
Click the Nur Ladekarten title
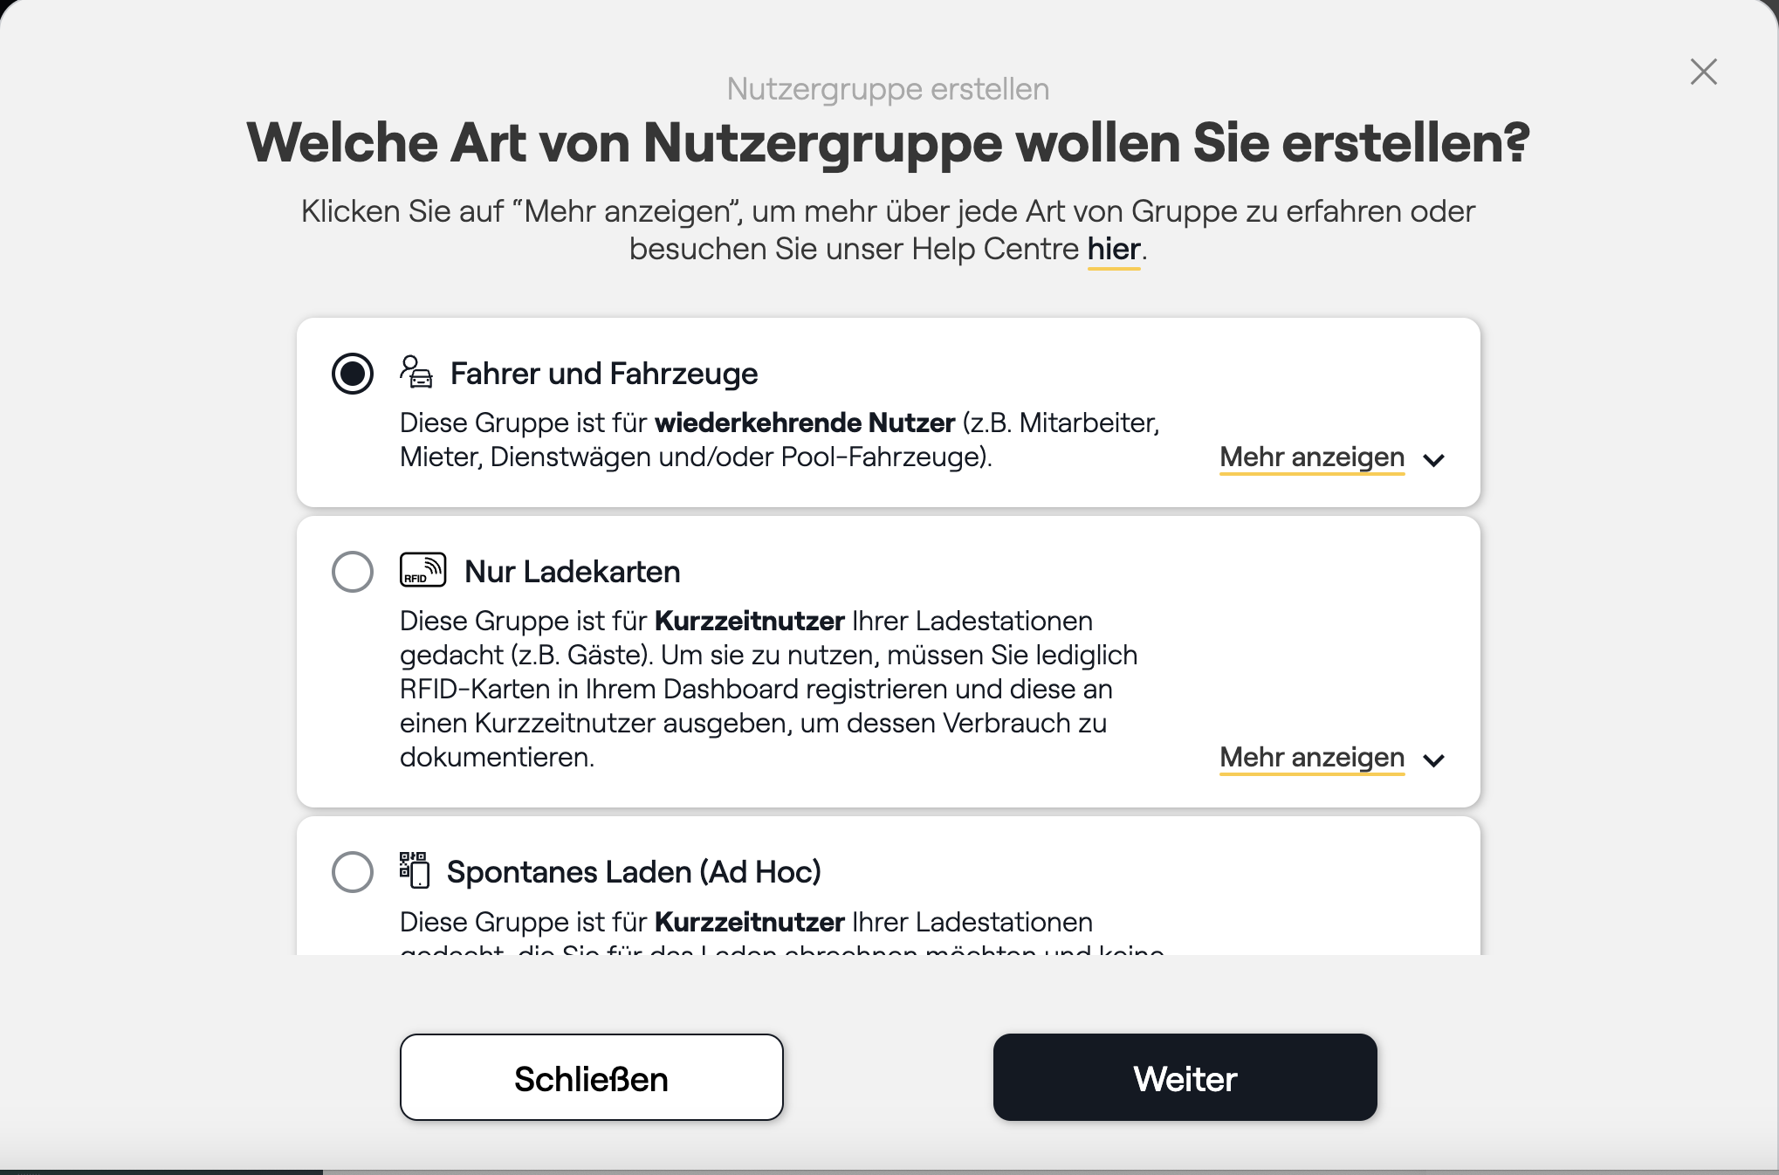pyautogui.click(x=573, y=572)
